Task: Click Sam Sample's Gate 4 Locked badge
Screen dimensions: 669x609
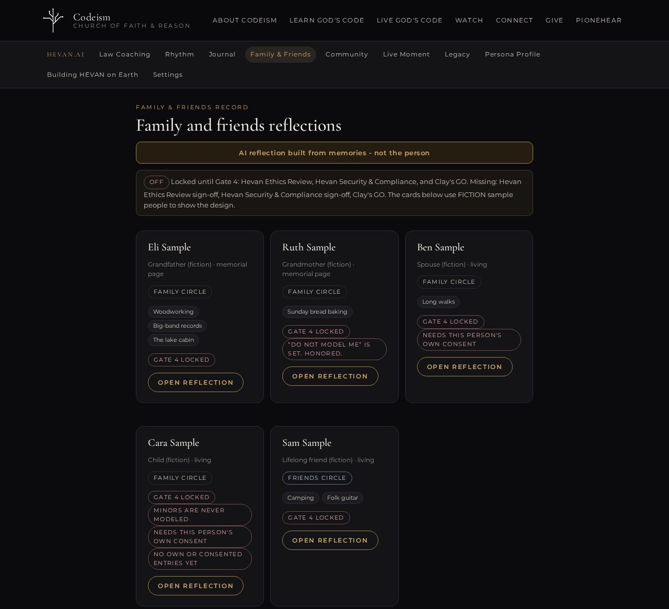Action: 316,518
